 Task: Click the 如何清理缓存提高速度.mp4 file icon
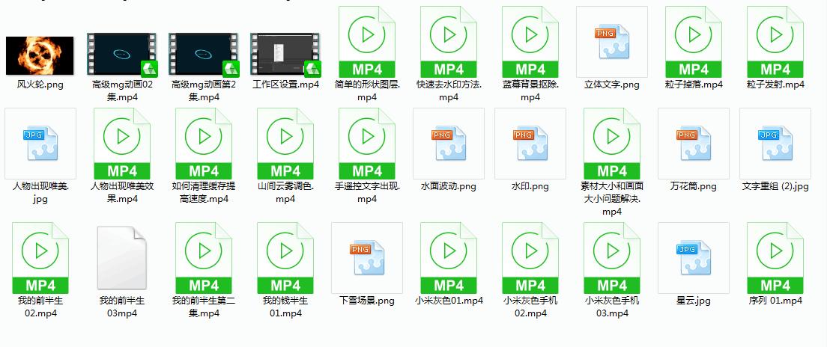(204, 144)
